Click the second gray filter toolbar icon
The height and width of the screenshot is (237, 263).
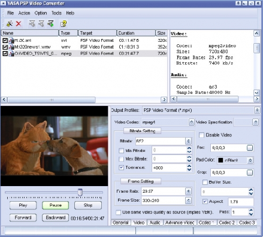41,23
